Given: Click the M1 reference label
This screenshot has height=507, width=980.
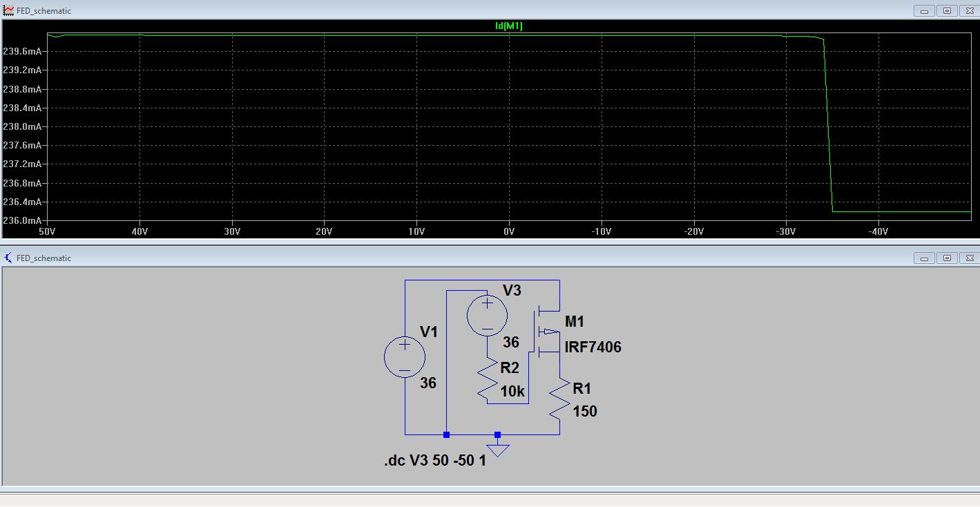Looking at the screenshot, I should click(575, 322).
